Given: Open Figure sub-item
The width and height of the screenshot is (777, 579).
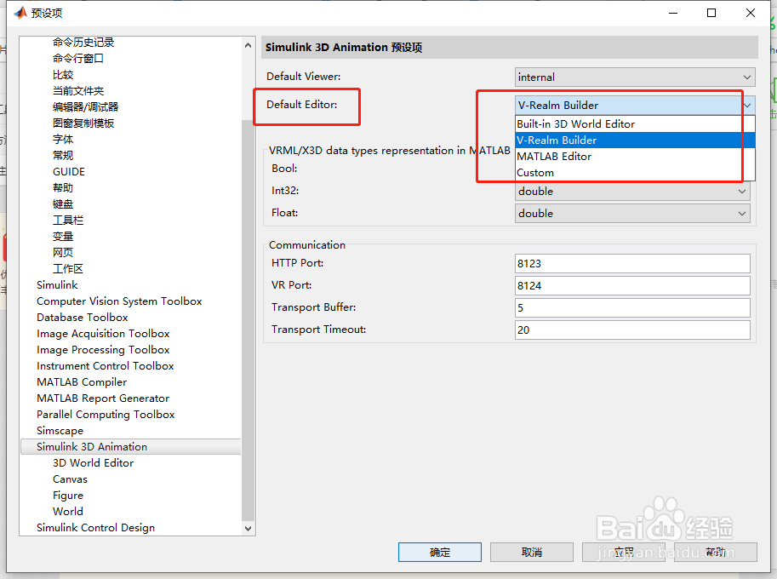Looking at the screenshot, I should [68, 496].
